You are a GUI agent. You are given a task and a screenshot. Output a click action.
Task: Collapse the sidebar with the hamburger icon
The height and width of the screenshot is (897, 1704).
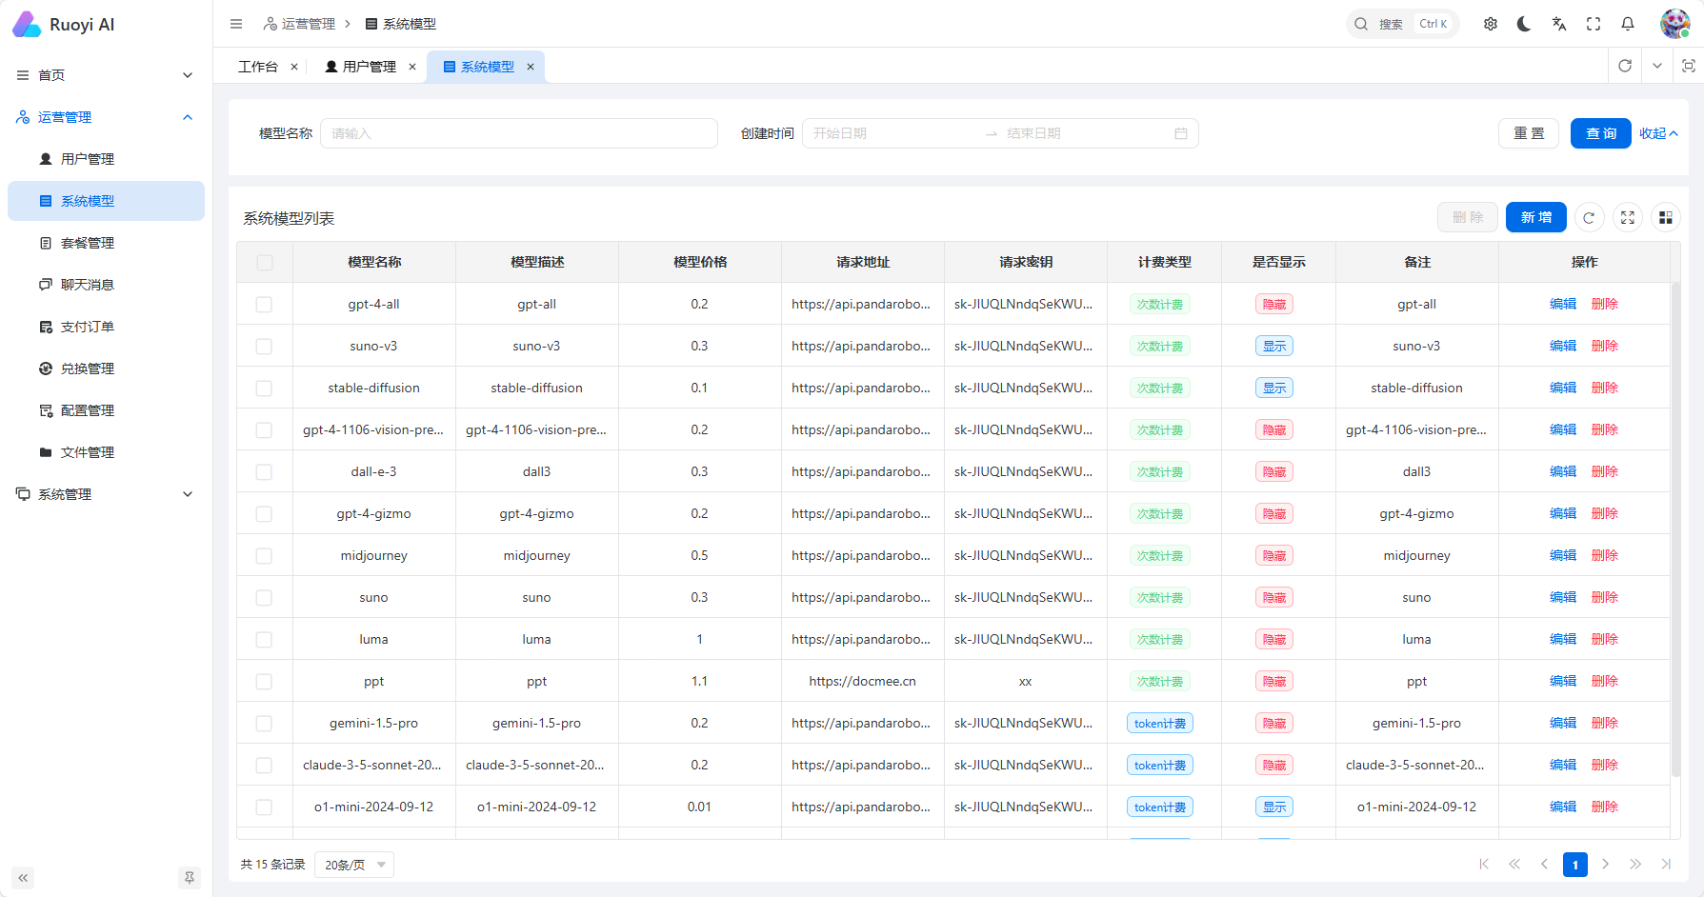point(236,24)
